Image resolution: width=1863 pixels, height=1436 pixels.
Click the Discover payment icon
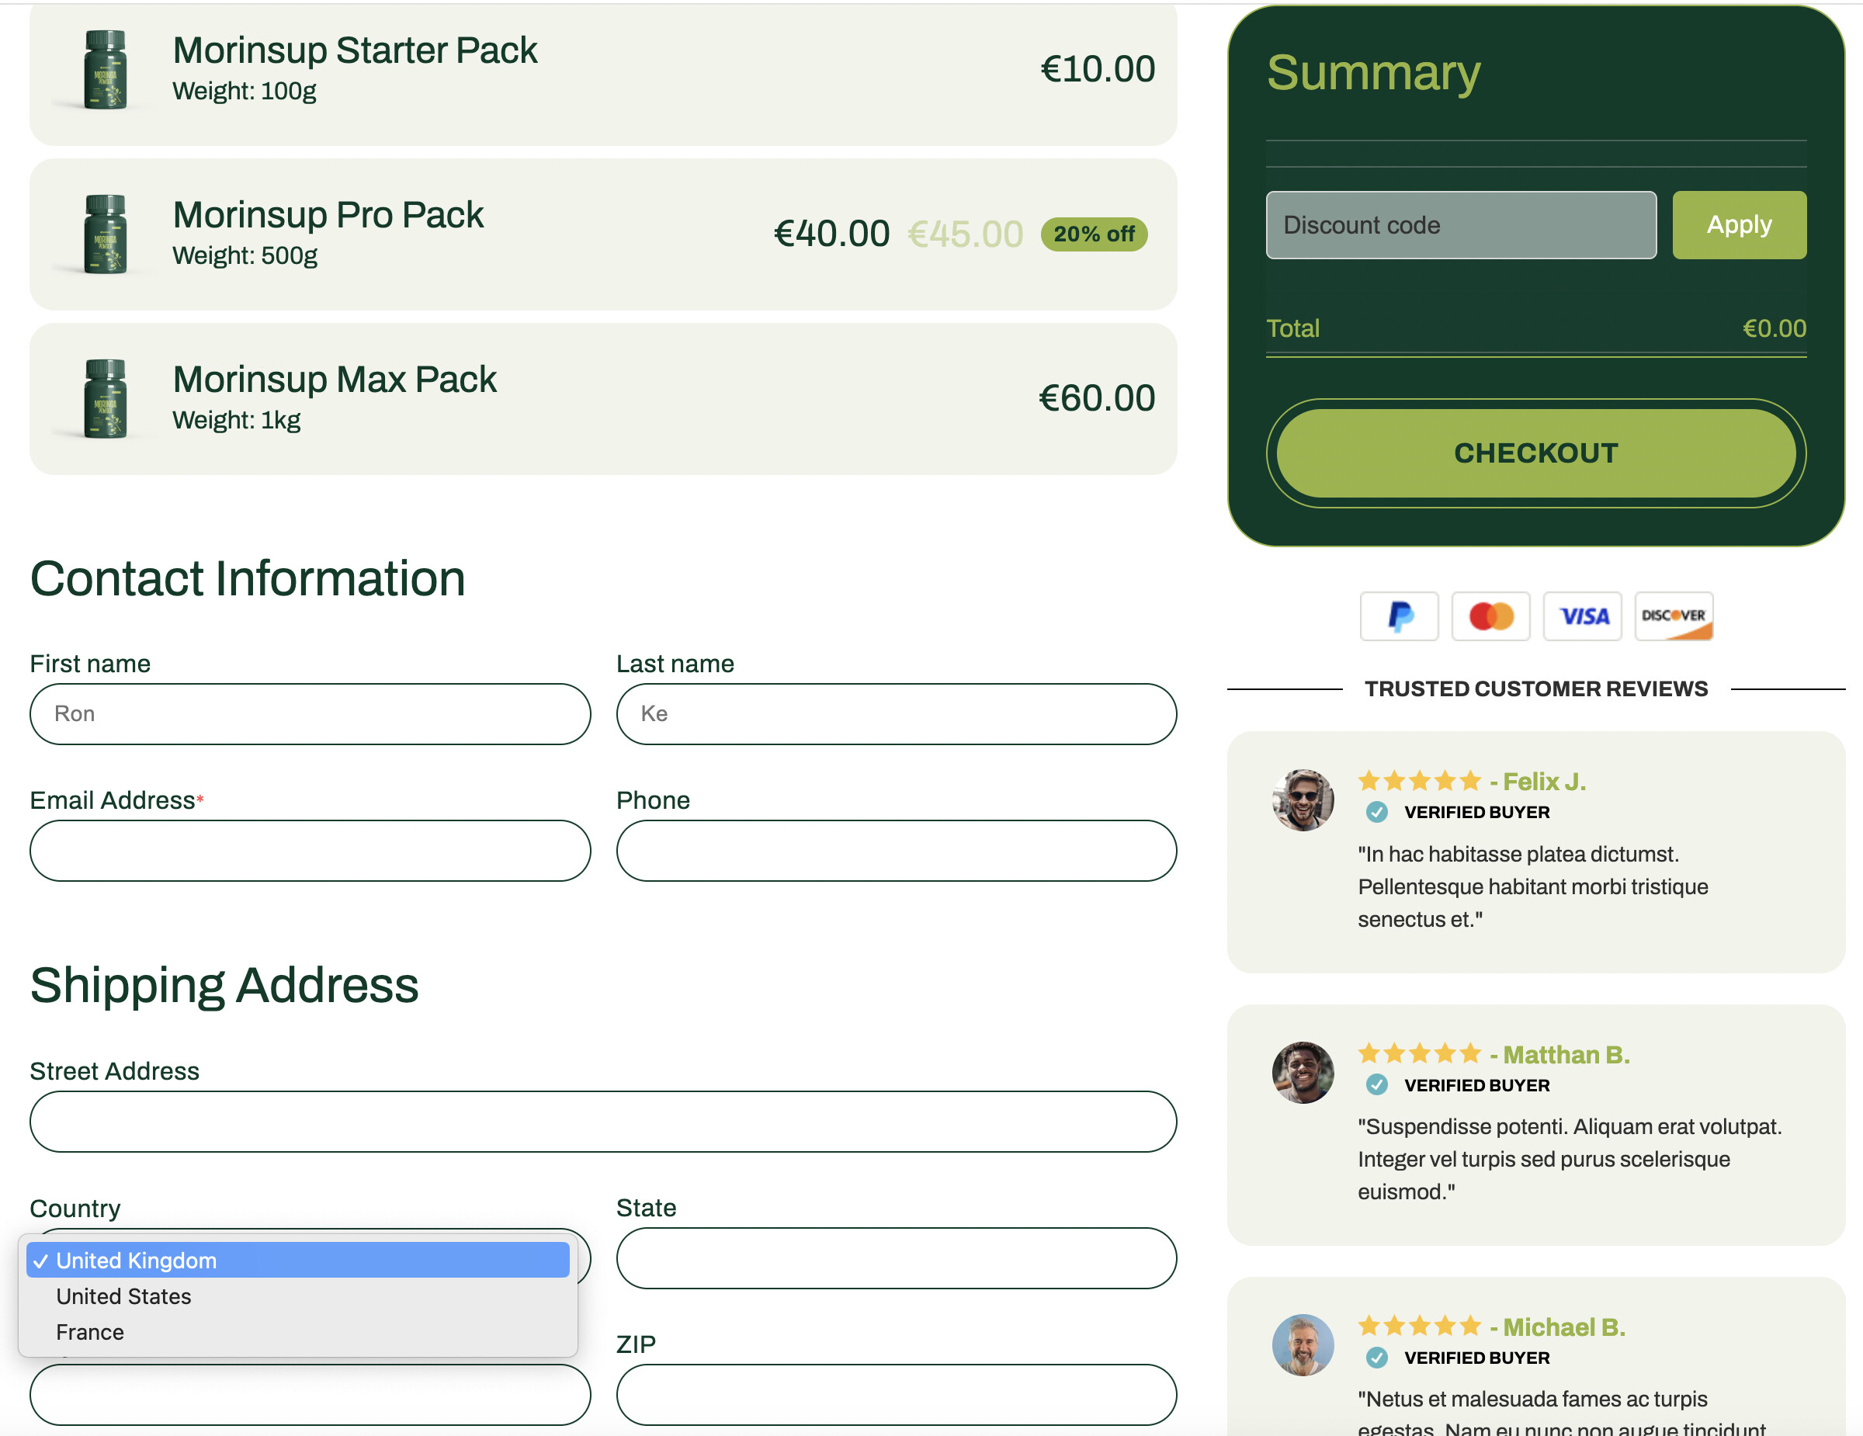click(x=1673, y=616)
